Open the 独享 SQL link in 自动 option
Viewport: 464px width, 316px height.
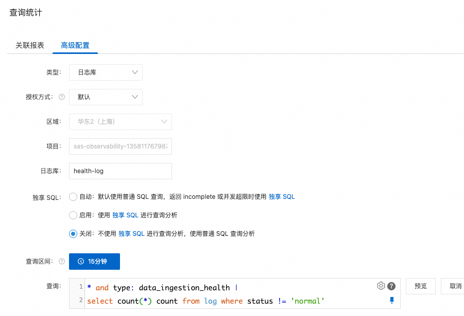(x=282, y=197)
